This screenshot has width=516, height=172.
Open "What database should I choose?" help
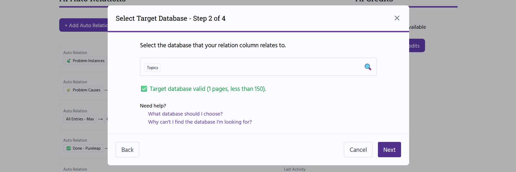[x=185, y=114]
